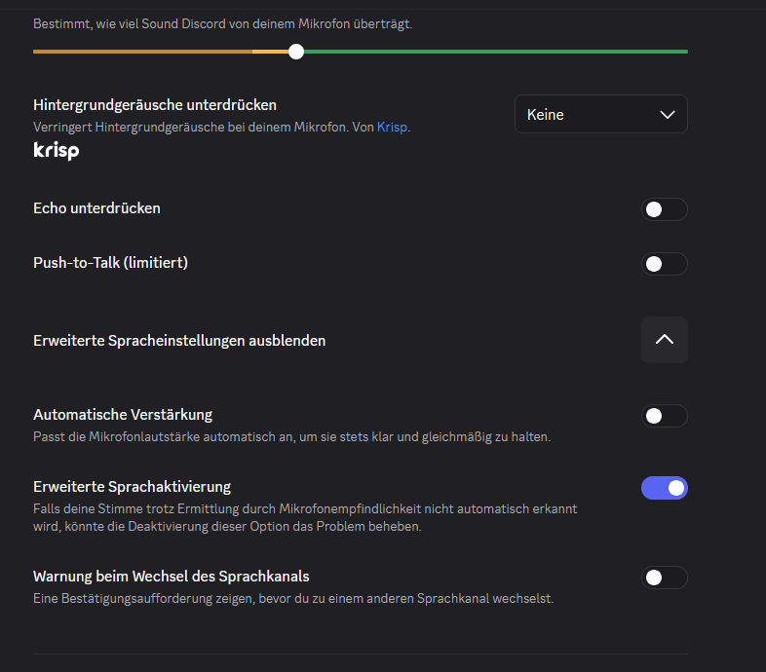Screen dimensions: 766x672
Task: Toggle Warnung beim Wechsel des Sprachkanals
Action: point(664,578)
